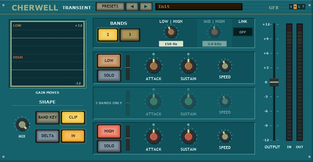
Task: Toggle the IN bypass button
Action: [x=73, y=136]
